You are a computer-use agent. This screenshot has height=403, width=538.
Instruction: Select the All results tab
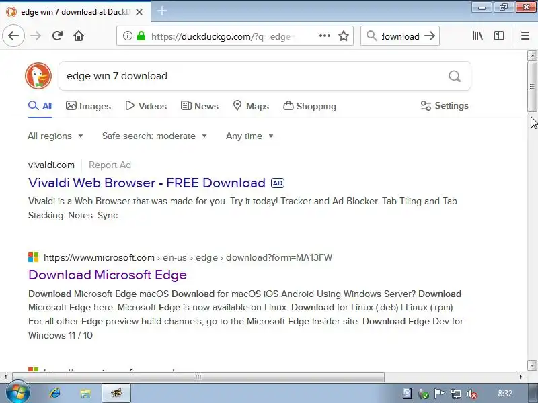(x=40, y=106)
